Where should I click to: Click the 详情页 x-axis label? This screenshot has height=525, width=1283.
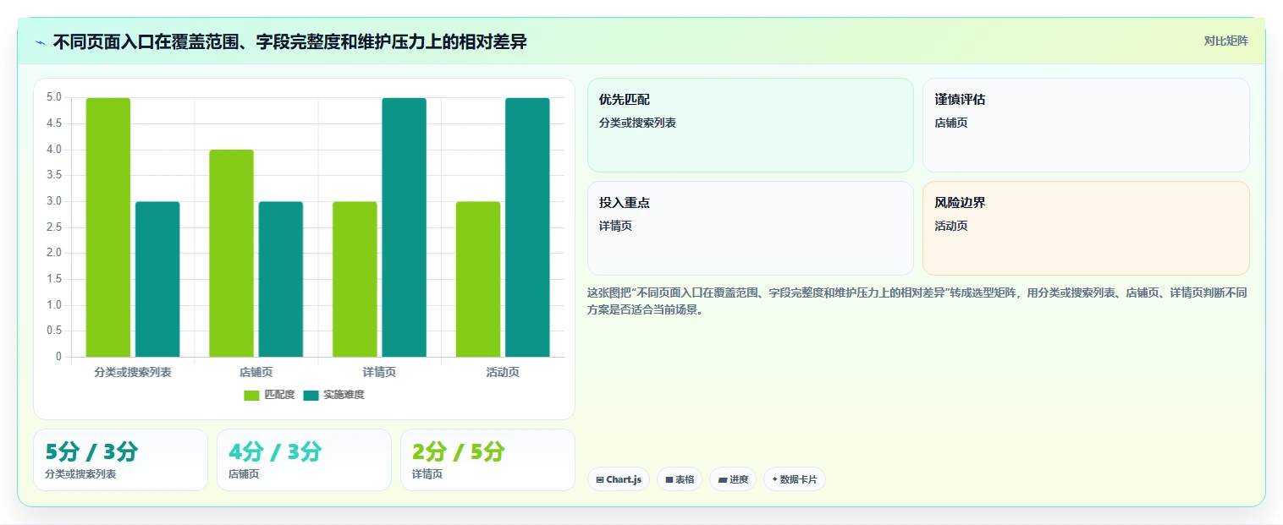379,372
